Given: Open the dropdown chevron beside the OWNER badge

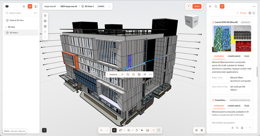Looking at the screenshot, I should click(109, 6).
